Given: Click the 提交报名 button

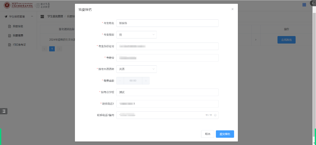Looking at the screenshot, I should 225,134.
